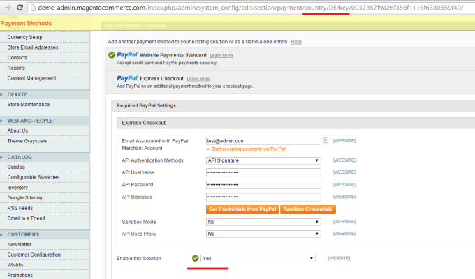475x279 pixels.
Task: Click the browser address bar URL
Action: (251, 8)
